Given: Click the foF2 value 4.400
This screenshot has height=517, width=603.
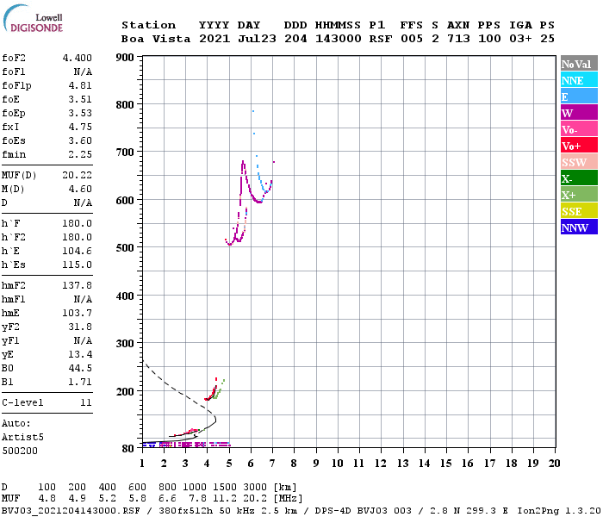Looking at the screenshot, I should coord(78,58).
